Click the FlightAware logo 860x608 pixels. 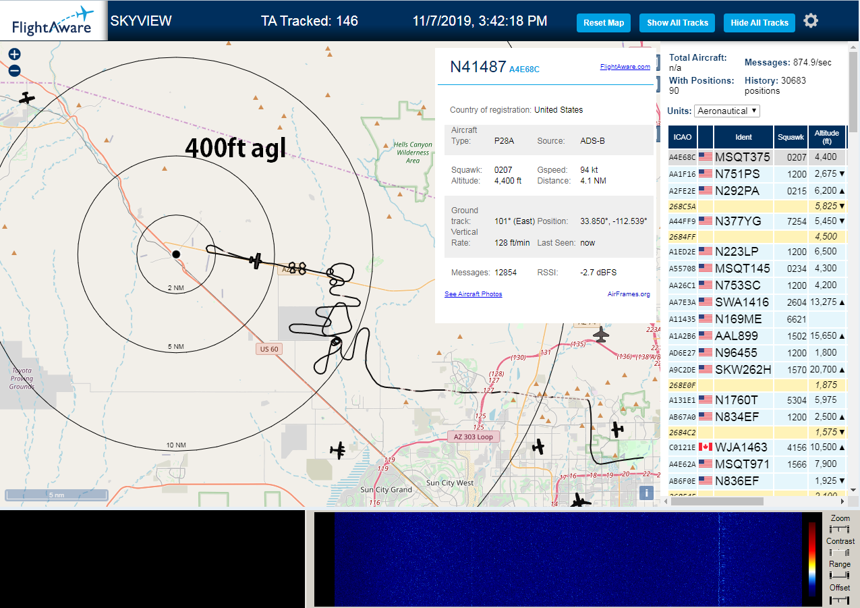tap(53, 20)
